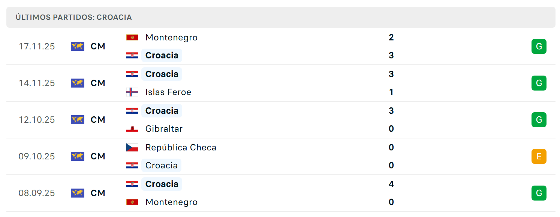Viewport: 560px width, 217px height.
Task: Click the Montenegro flag in 17.11.25 match
Action: coord(132,37)
